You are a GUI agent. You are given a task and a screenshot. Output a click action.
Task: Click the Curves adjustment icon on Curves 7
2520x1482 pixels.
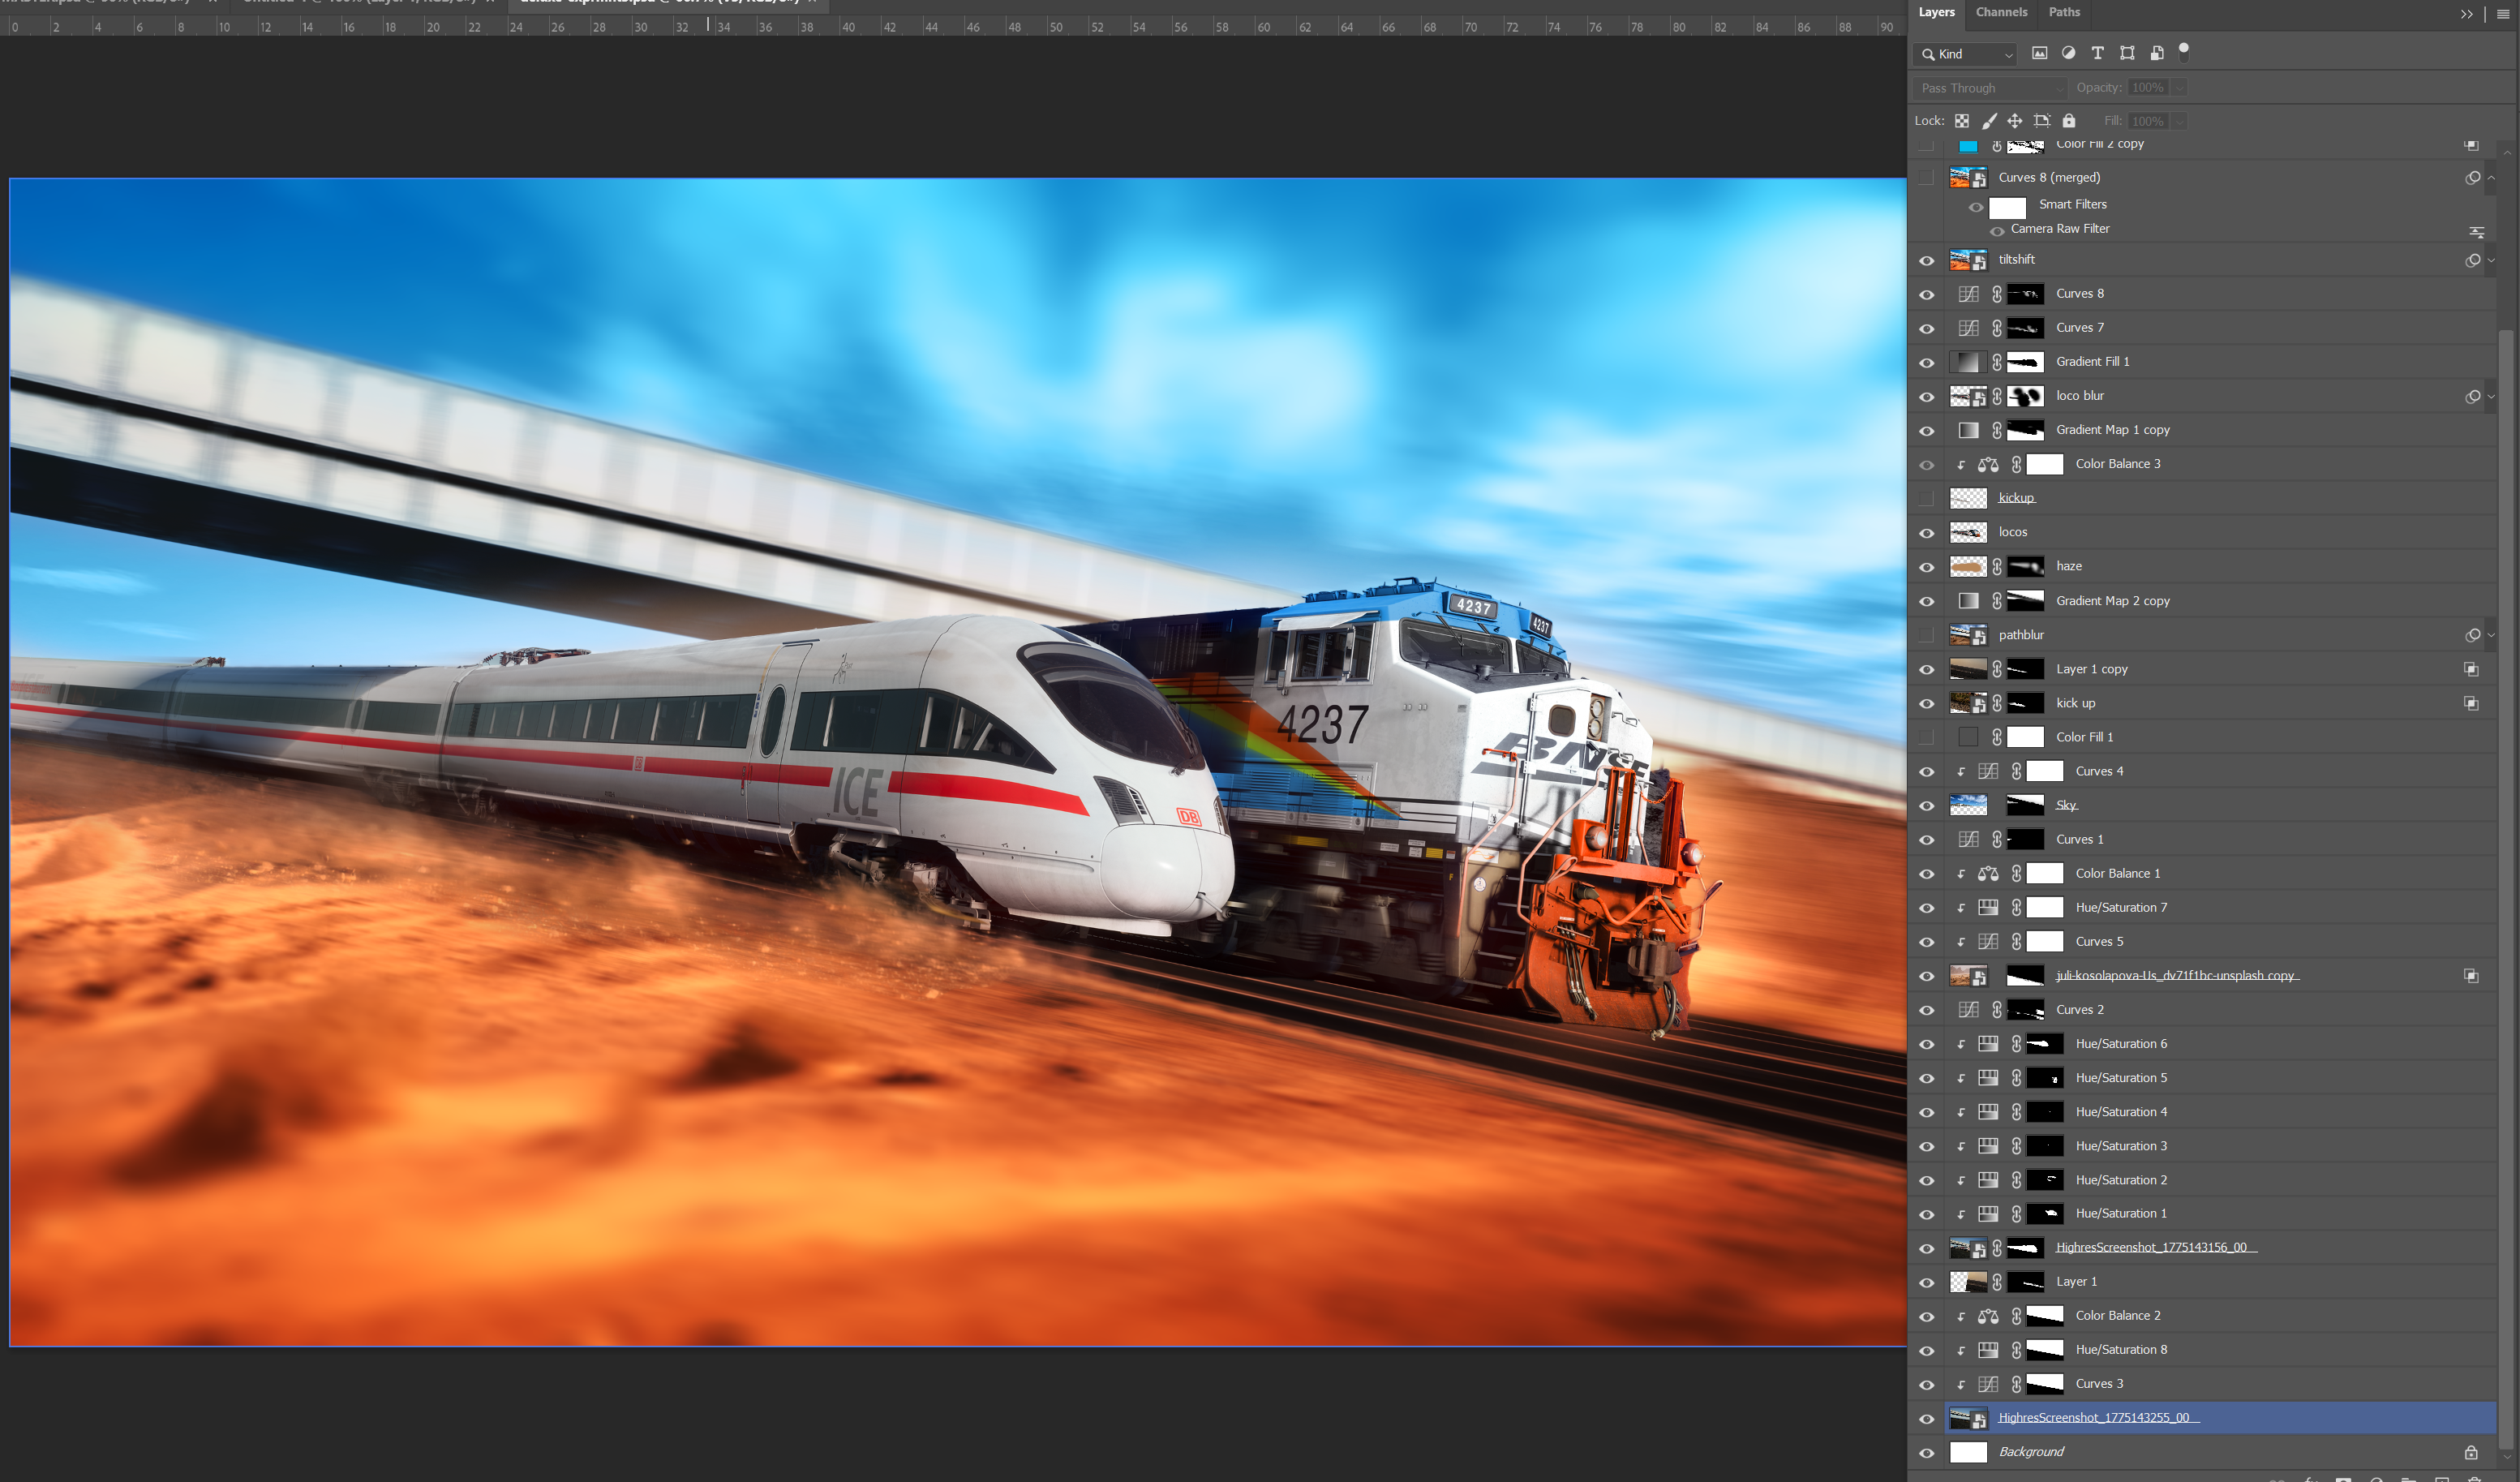pyautogui.click(x=1968, y=328)
